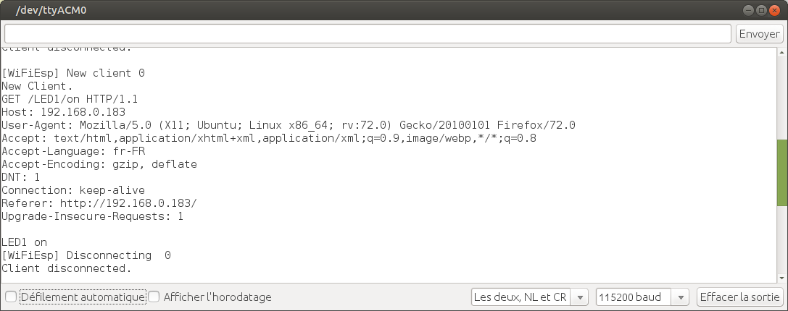Click the scrollbar down arrow
The height and width of the screenshot is (311, 788).
tap(781, 277)
